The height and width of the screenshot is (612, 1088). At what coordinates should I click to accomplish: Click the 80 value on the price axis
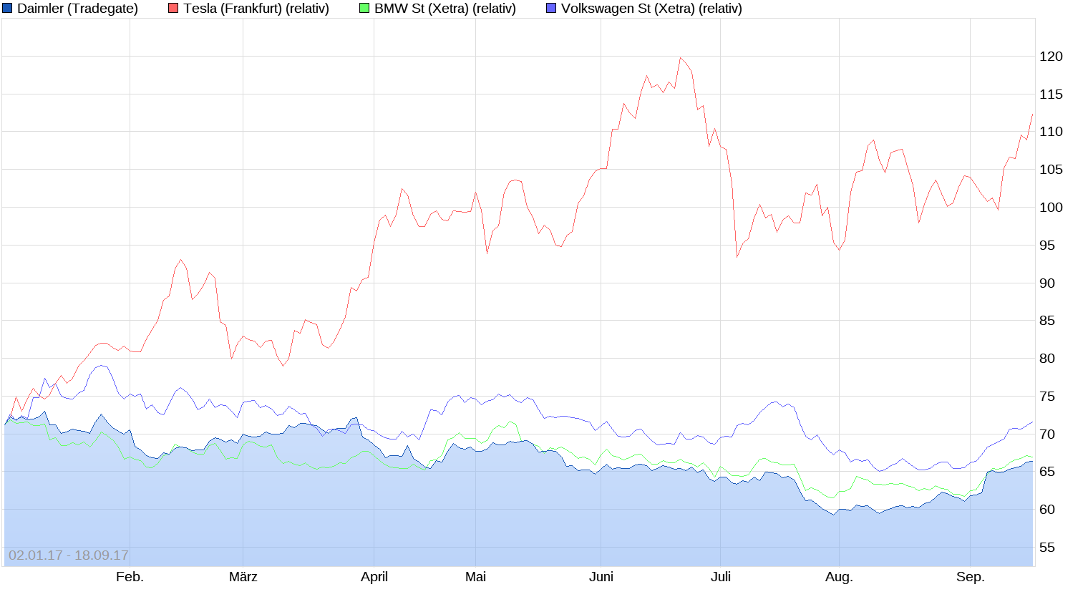point(1047,359)
